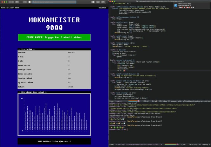The height and width of the screenshot is (147, 211).
Task: Click the Safari notification icon for Mokkameister
Action: [x=176, y=5]
